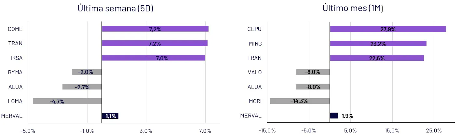
Task: Select the MORI axis label
Action: [x=255, y=101]
